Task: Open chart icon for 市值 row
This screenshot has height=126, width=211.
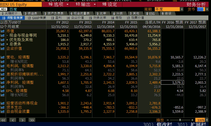Action: tap(3, 31)
